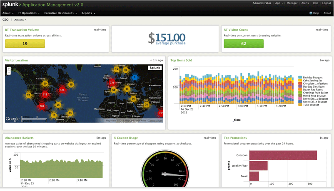Zoom in on the Visitor Location map
The height and width of the screenshot is (191, 334).
click(x=9, y=69)
